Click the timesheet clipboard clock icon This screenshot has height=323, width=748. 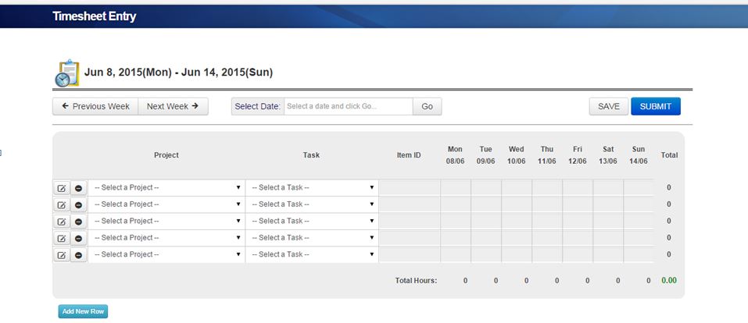(66, 73)
